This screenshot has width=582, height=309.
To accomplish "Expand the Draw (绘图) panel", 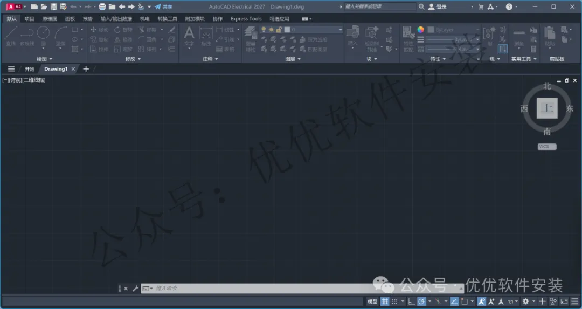I will tap(45, 59).
